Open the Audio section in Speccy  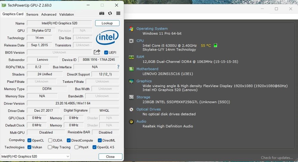(x=141, y=121)
